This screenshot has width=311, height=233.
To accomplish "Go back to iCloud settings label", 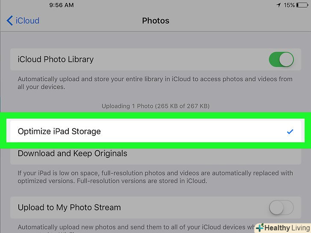I will (27, 20).
